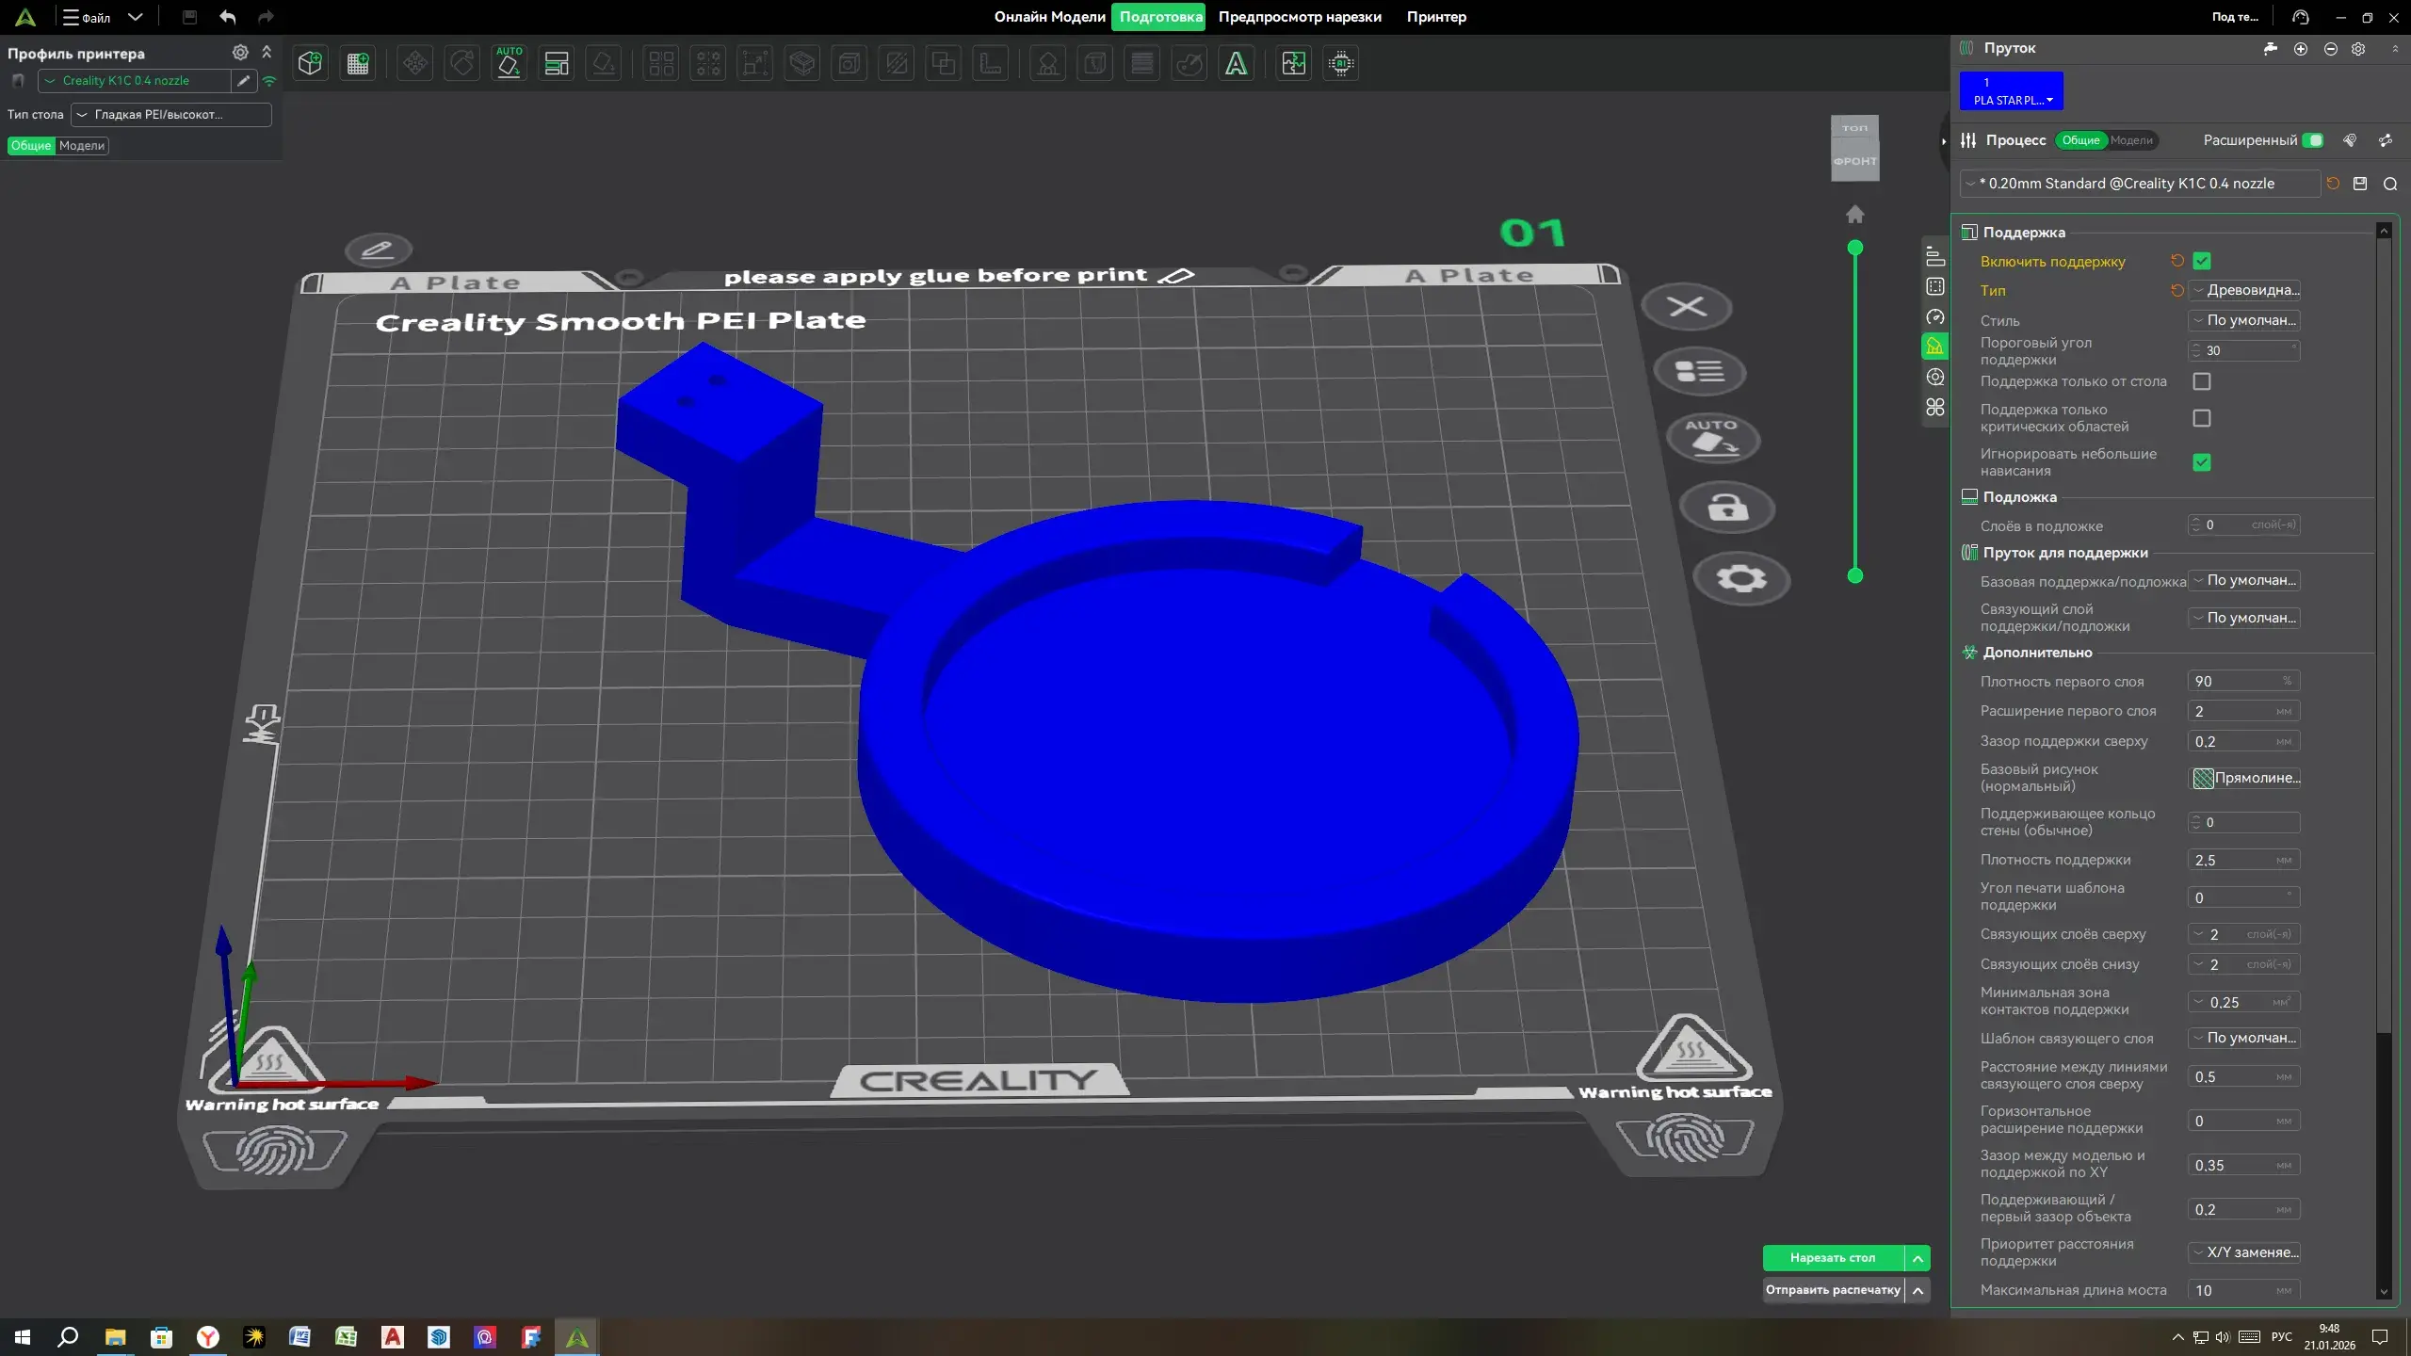Click Плотность первого слоя field

point(2243,681)
